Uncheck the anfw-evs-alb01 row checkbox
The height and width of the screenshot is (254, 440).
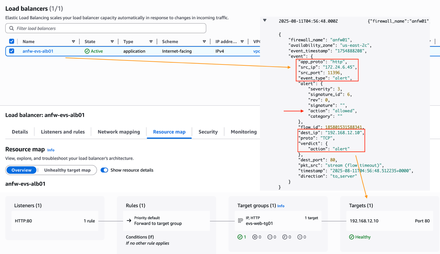tap(12, 51)
